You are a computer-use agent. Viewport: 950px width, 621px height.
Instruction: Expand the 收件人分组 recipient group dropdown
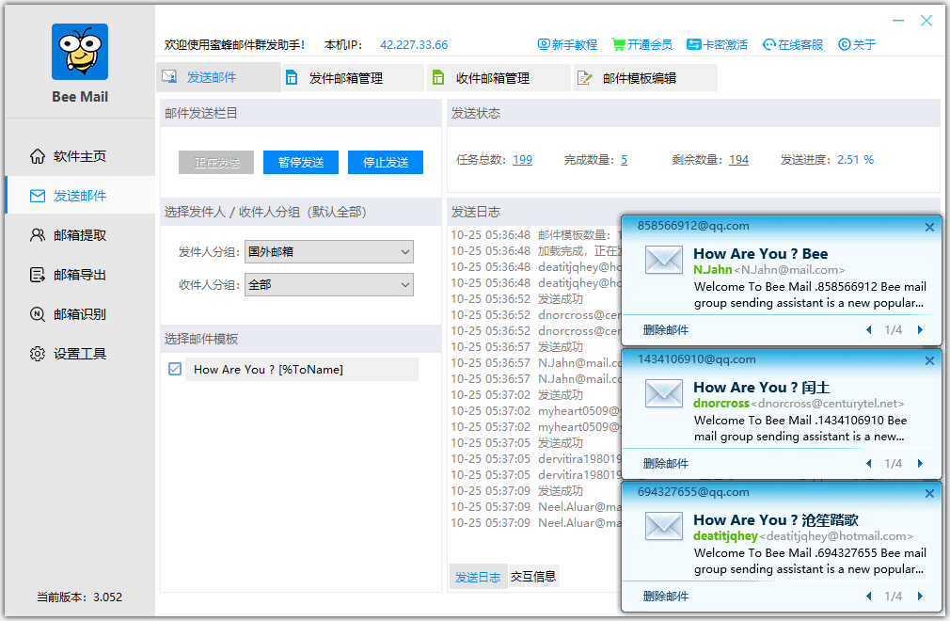[x=328, y=284]
